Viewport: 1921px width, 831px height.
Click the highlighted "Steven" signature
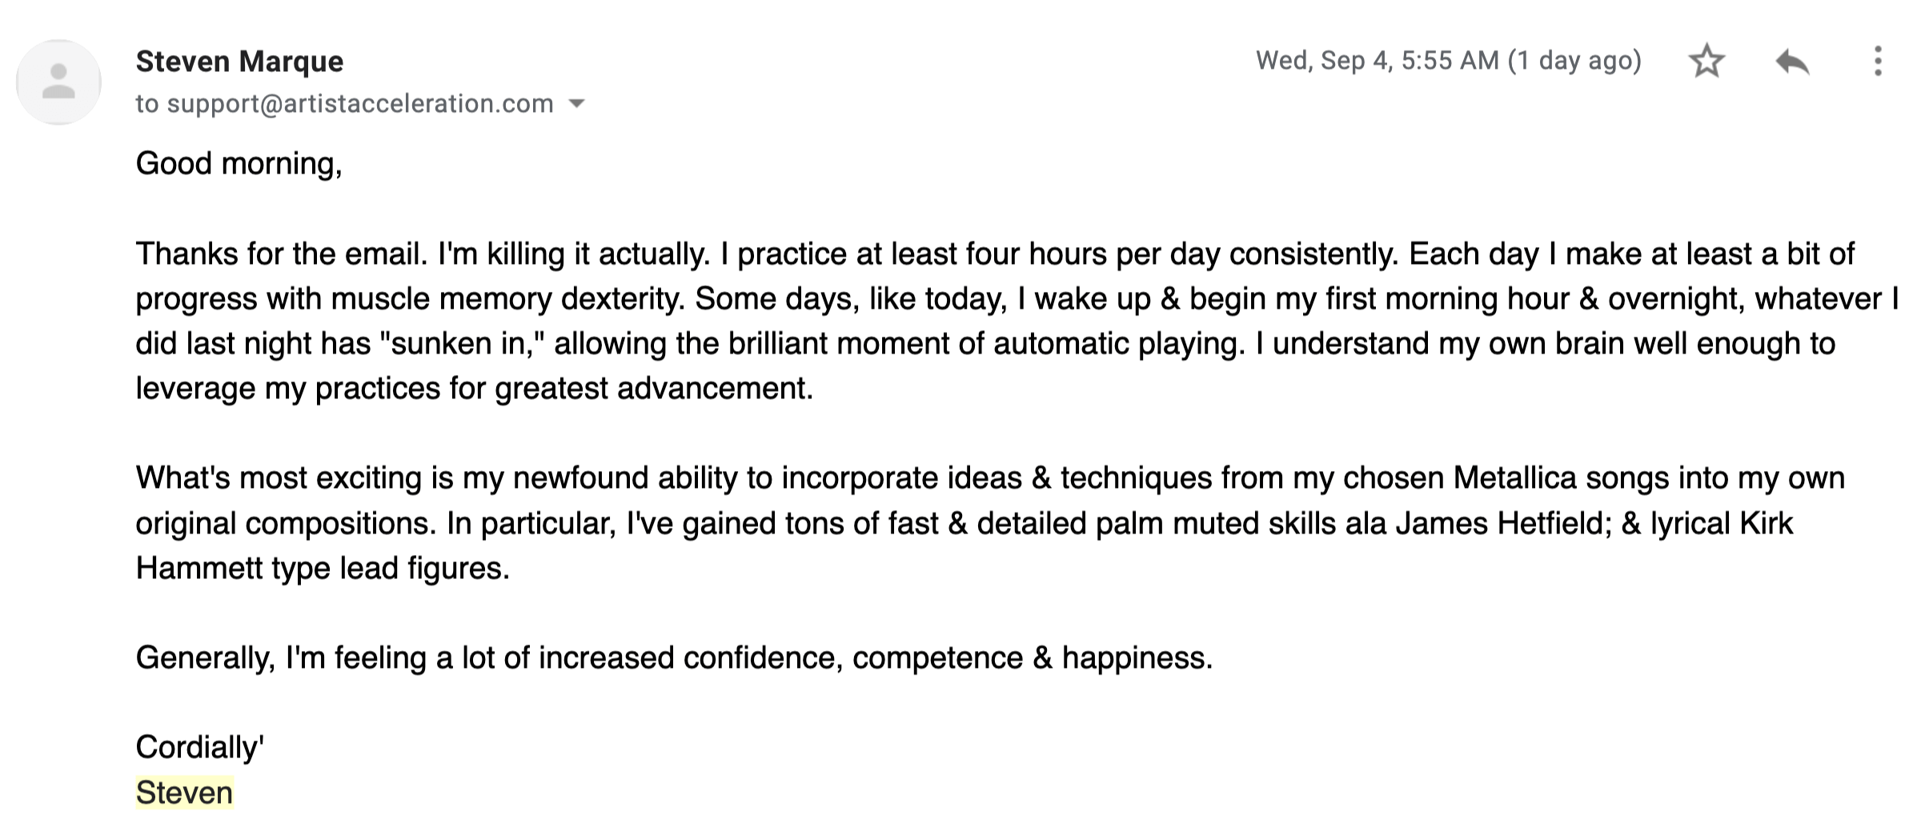(184, 793)
